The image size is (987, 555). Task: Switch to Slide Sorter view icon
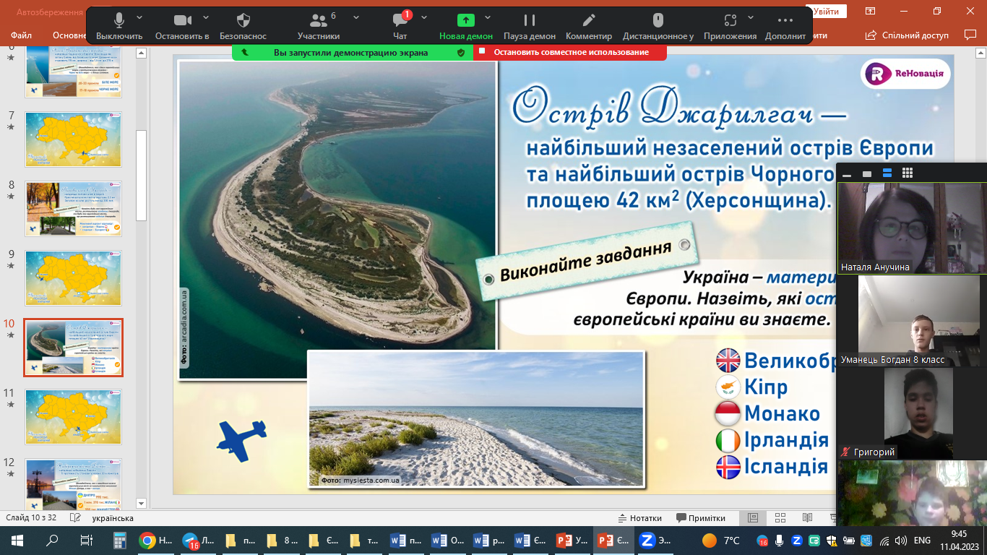[780, 518]
